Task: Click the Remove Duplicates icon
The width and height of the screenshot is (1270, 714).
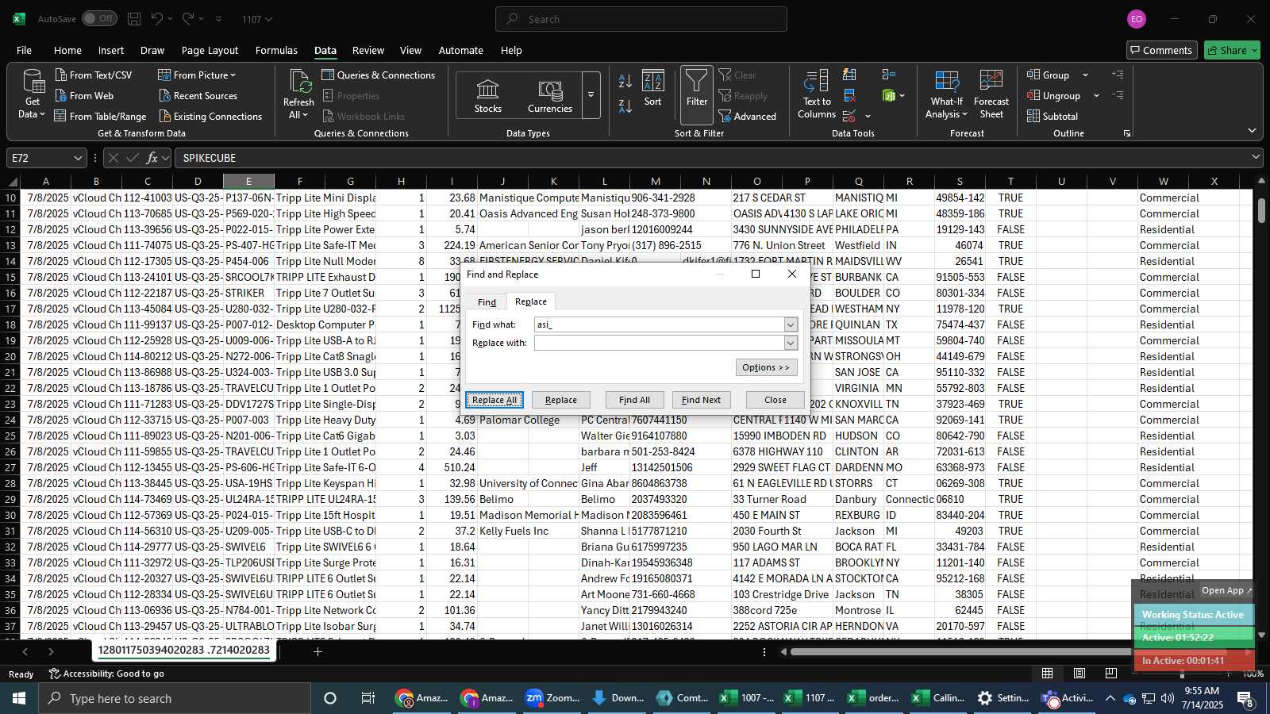Action: tap(849, 95)
